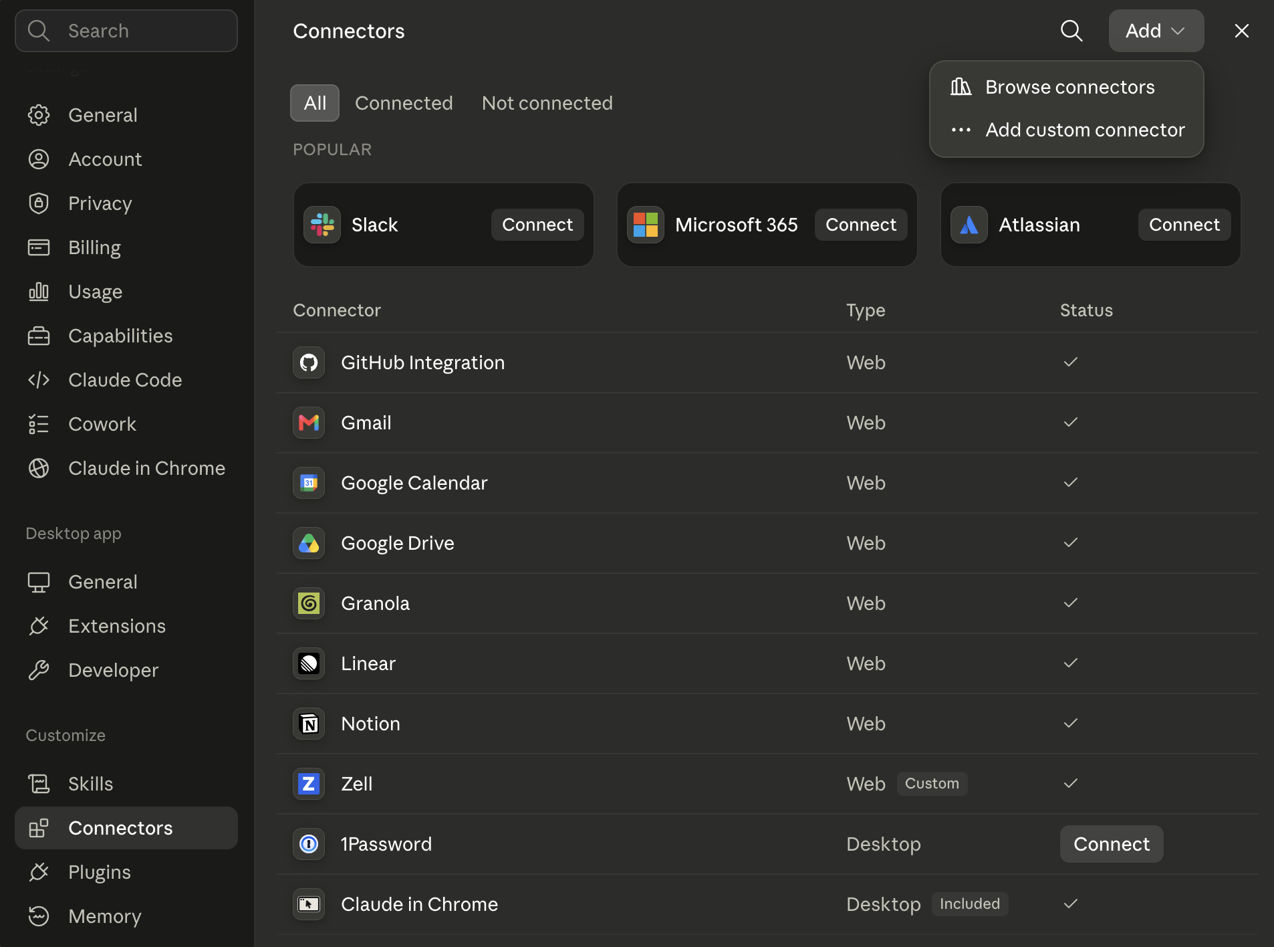Select Connectors in the sidebar
The image size is (1274, 947).
point(126,828)
